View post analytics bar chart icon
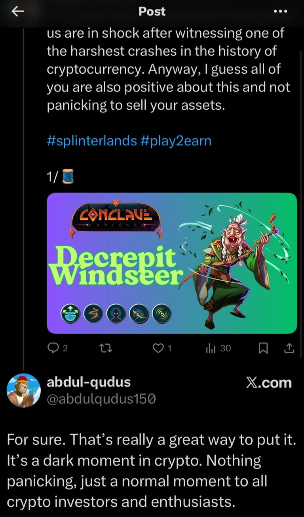 [x=210, y=348]
